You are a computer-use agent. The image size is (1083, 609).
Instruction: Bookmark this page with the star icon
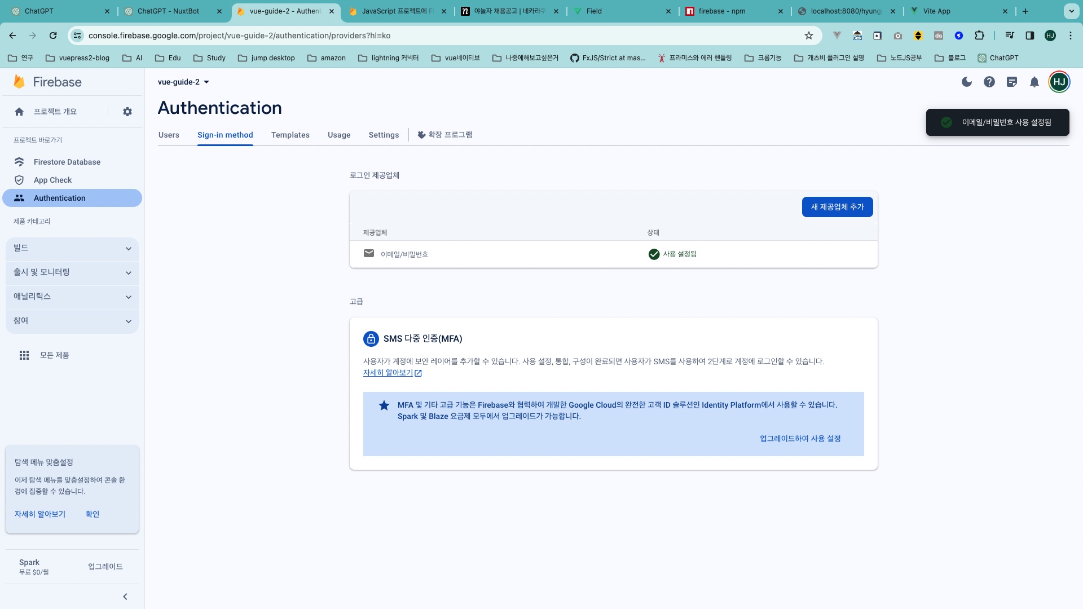[809, 36]
